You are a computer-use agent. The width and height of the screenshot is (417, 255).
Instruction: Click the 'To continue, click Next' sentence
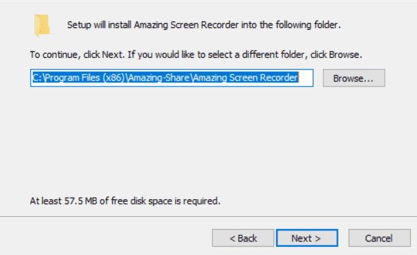click(x=77, y=55)
